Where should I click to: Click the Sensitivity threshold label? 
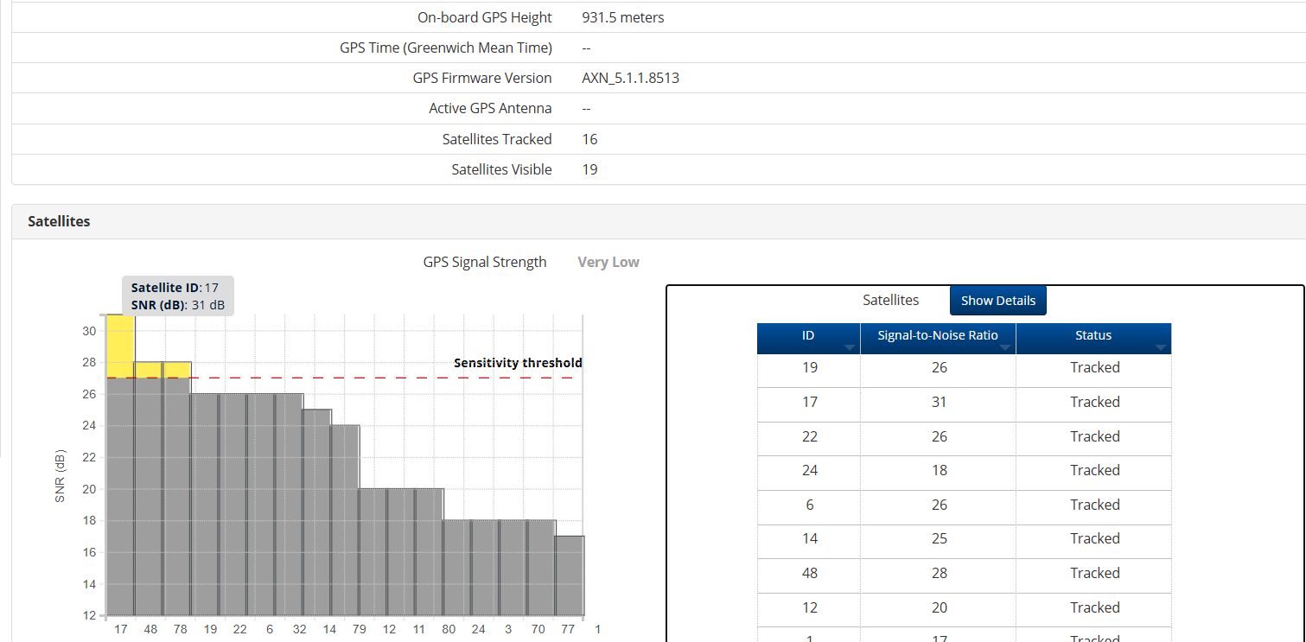pos(518,363)
